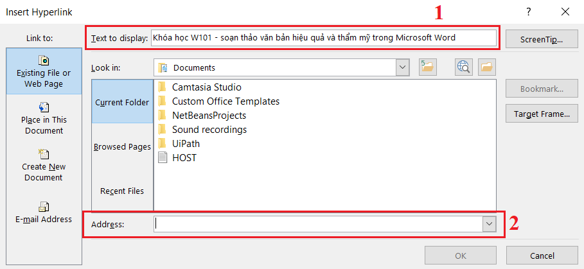Expand the Address dropdown arrow

(490, 223)
